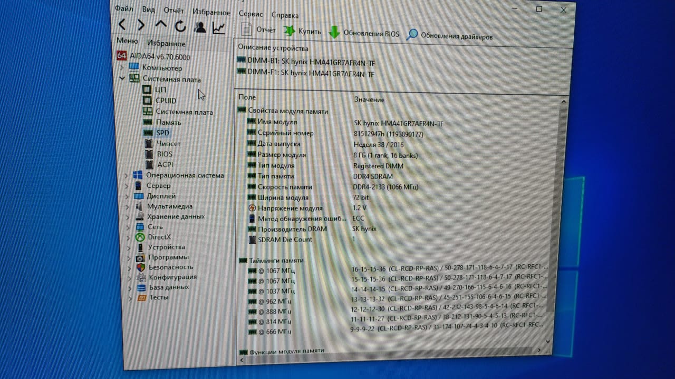Open the Отчёт menu in menu bar

[x=174, y=11]
